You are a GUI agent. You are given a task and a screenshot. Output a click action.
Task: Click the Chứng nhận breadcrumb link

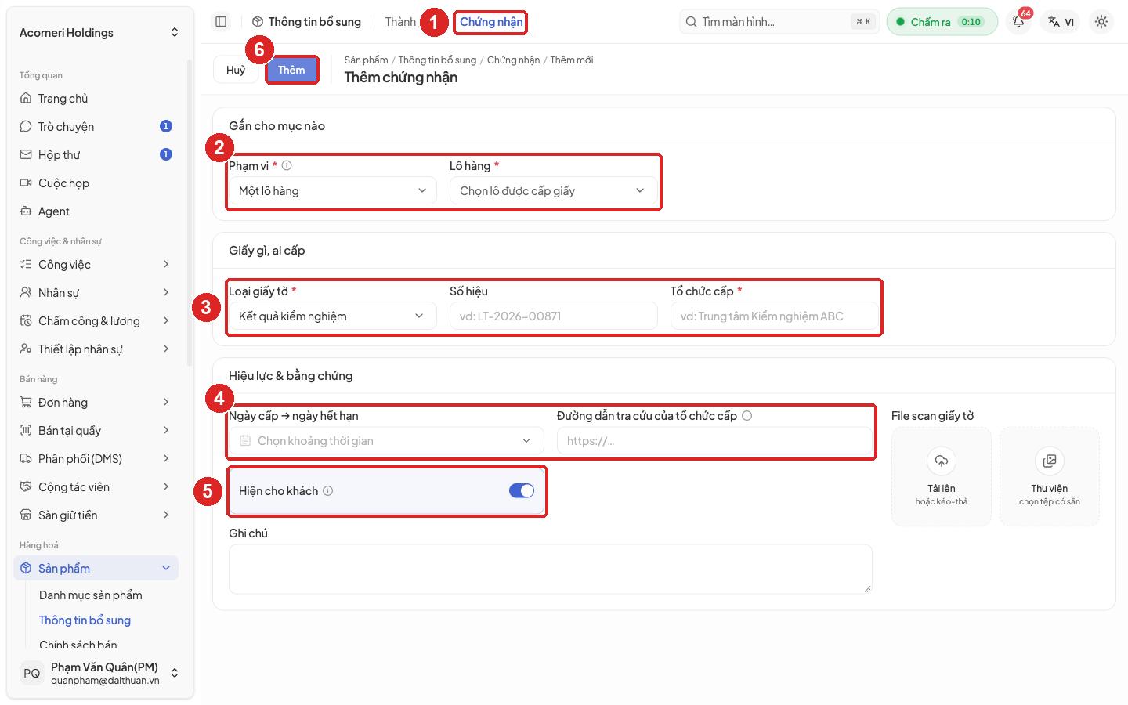514,60
